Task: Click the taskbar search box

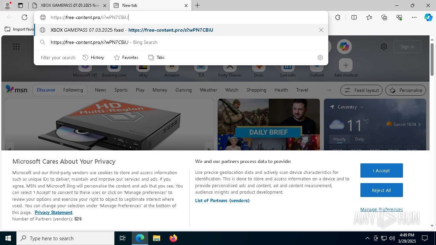Action: (x=65, y=238)
